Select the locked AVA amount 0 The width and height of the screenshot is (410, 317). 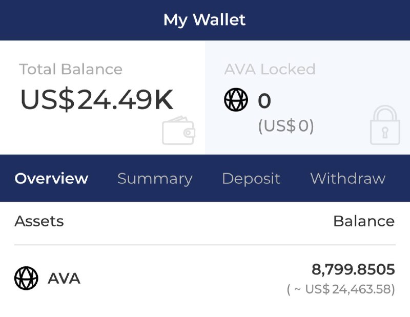264,100
